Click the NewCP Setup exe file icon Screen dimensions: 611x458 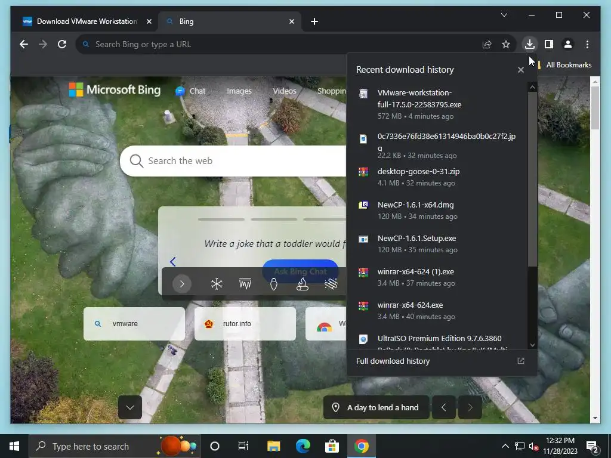363,239
